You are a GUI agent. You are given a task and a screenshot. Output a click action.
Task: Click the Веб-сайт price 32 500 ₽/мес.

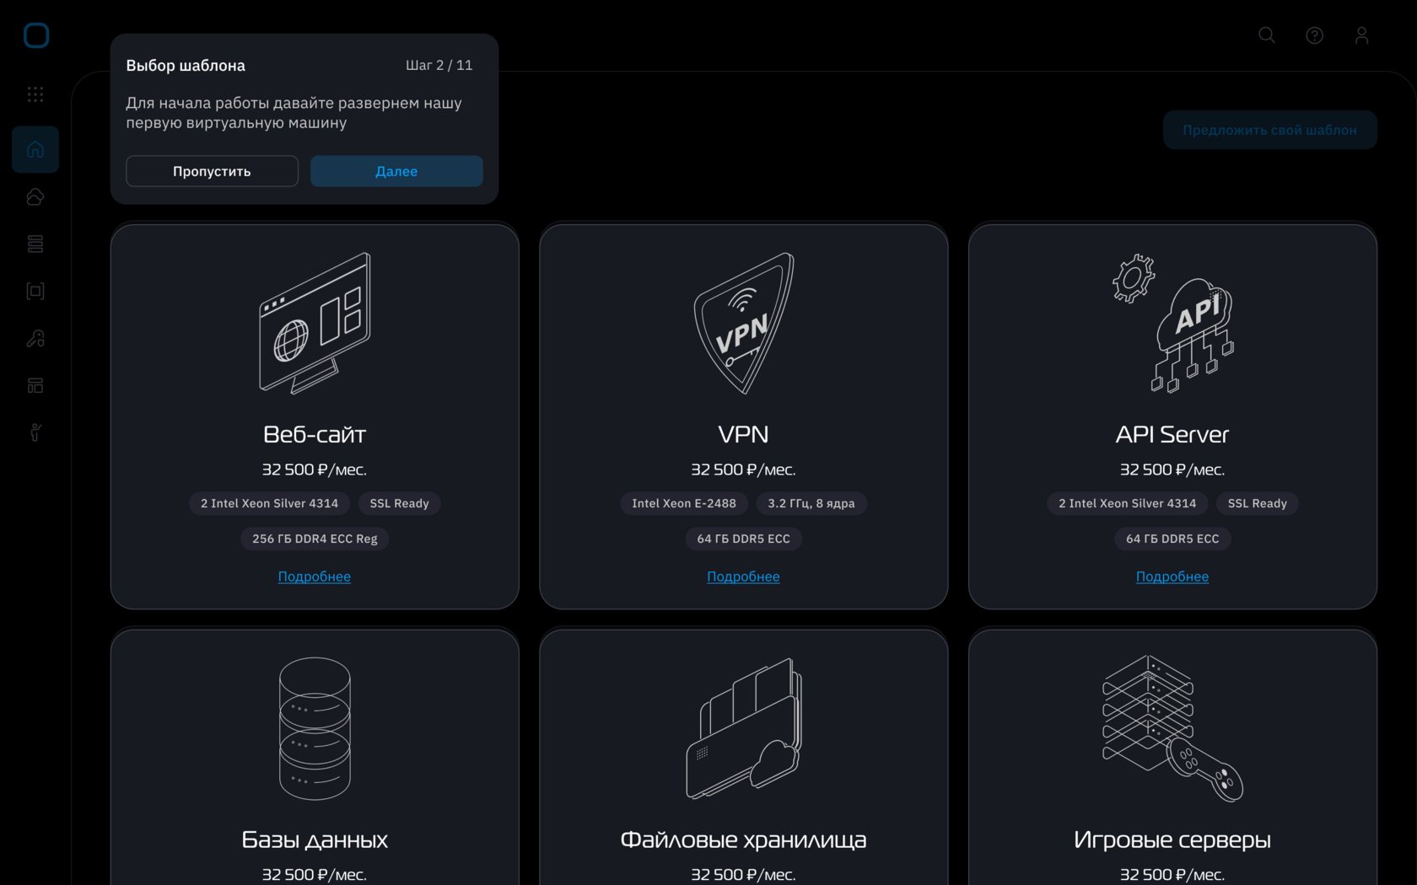tap(315, 469)
